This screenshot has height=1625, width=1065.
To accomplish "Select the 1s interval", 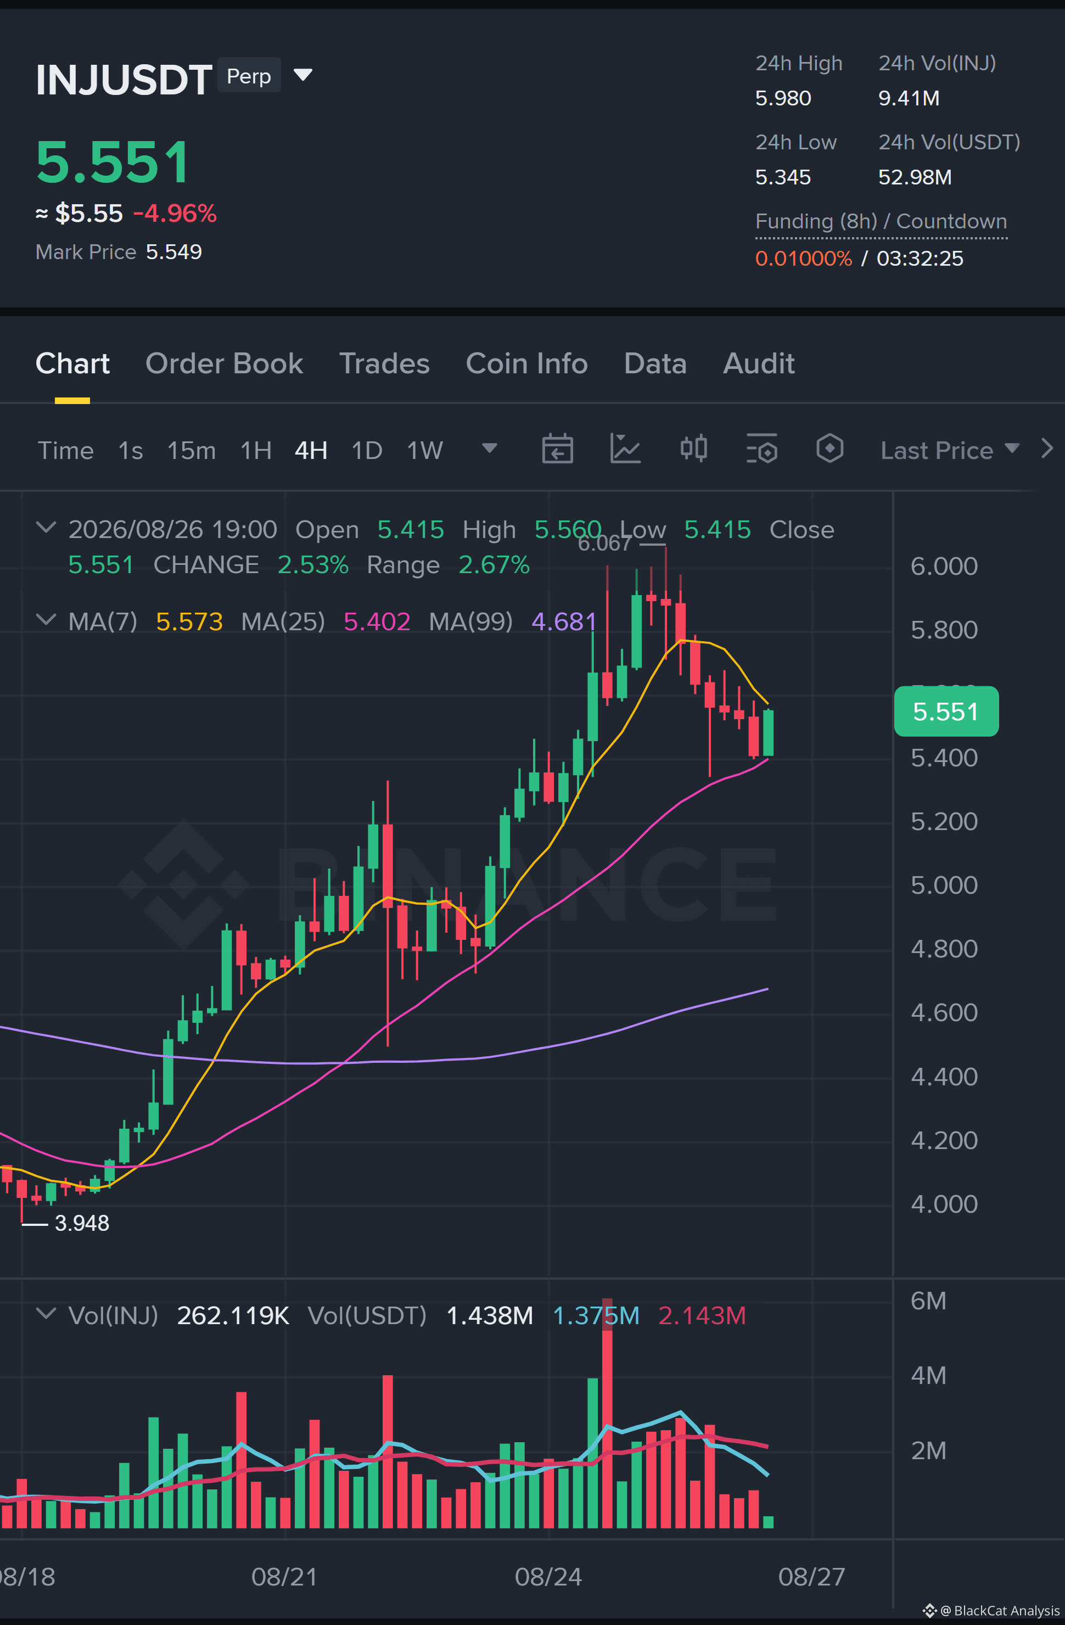I will (x=131, y=451).
